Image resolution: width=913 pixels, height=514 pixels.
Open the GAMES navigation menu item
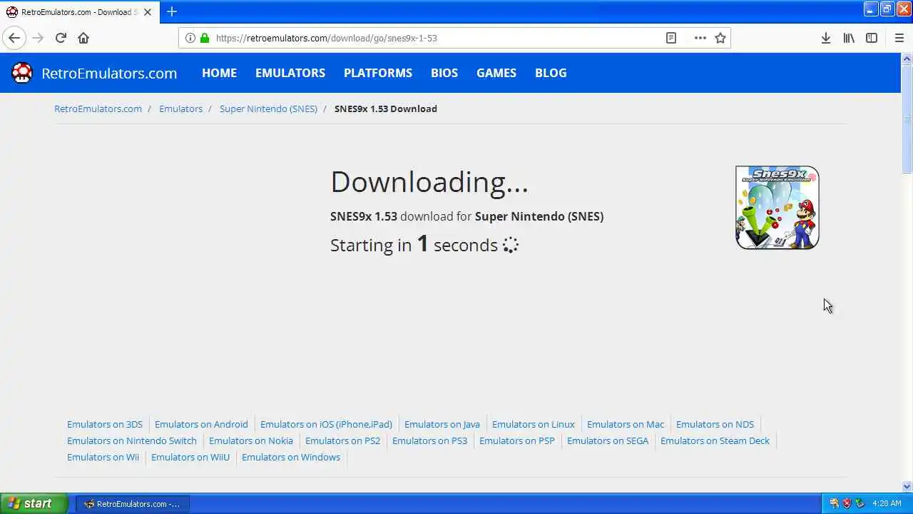coord(496,73)
